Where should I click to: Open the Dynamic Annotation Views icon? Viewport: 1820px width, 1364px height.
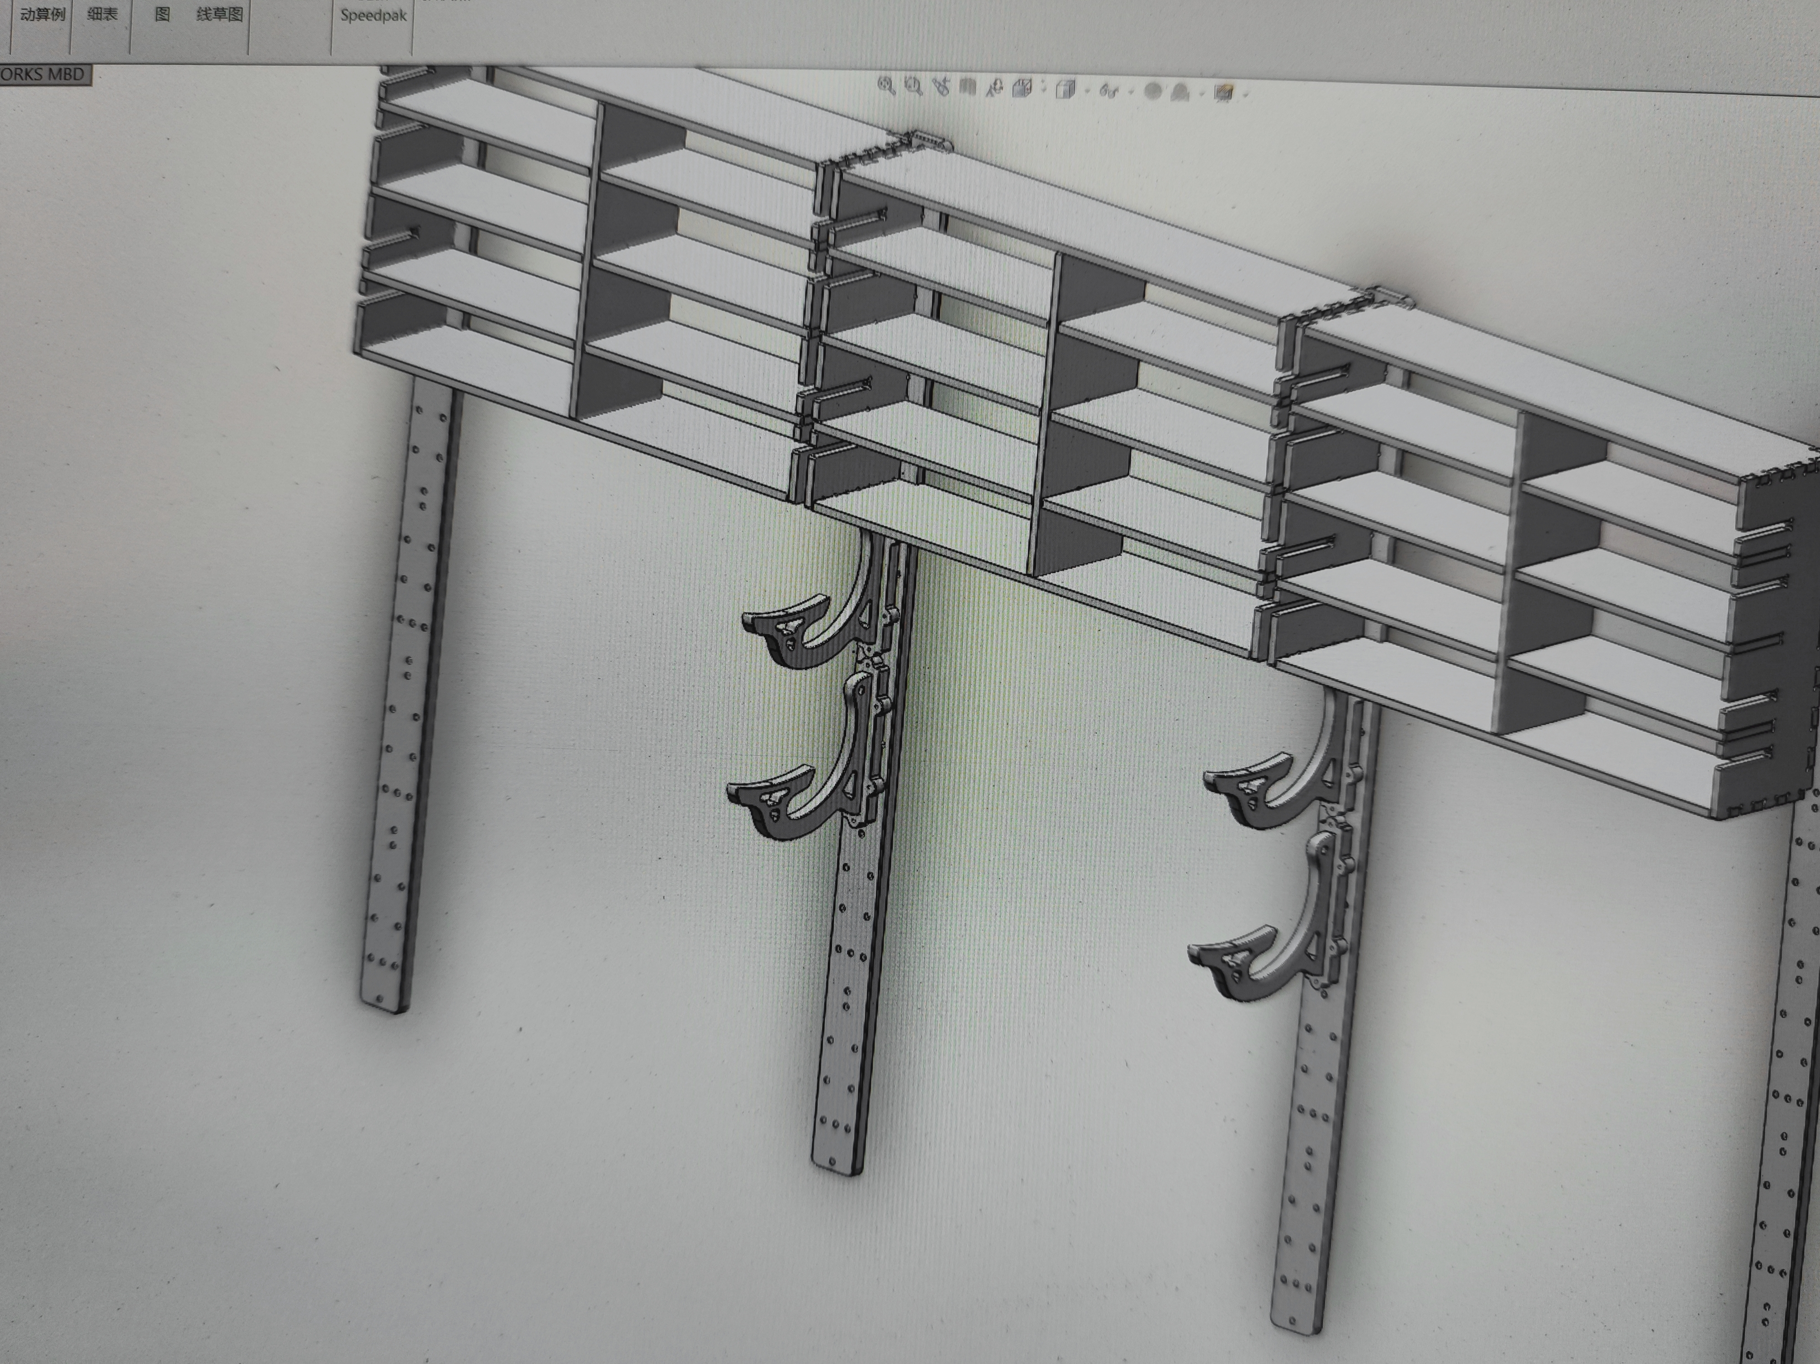995,89
